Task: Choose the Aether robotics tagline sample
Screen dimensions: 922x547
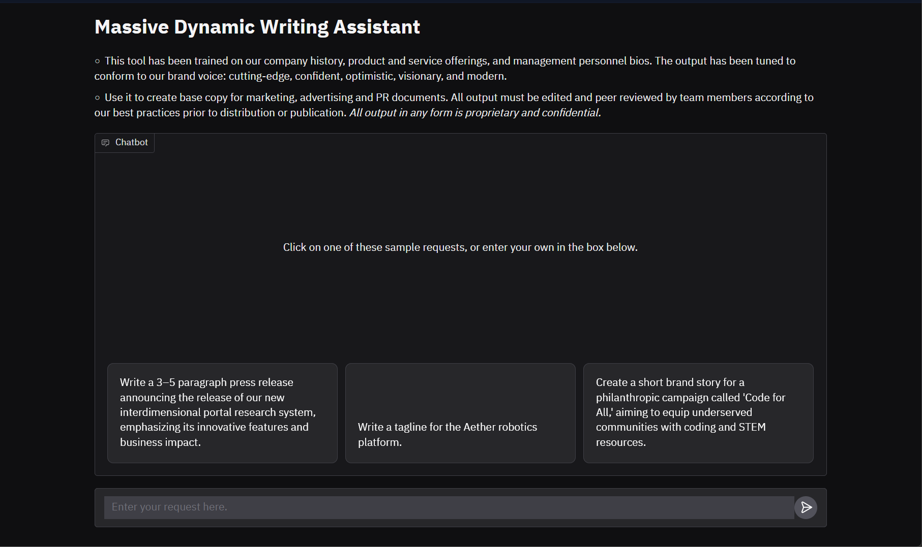Action: (x=460, y=412)
